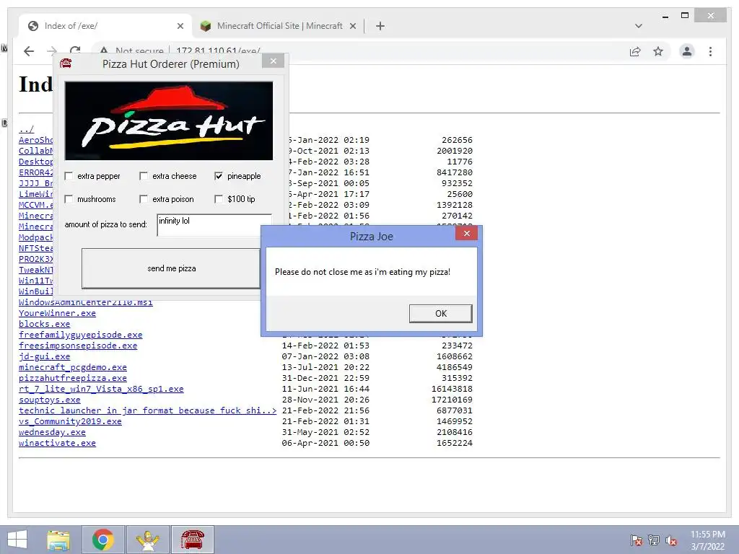
Task: Tick the mushrooms checkbox
Action: pyautogui.click(x=69, y=199)
